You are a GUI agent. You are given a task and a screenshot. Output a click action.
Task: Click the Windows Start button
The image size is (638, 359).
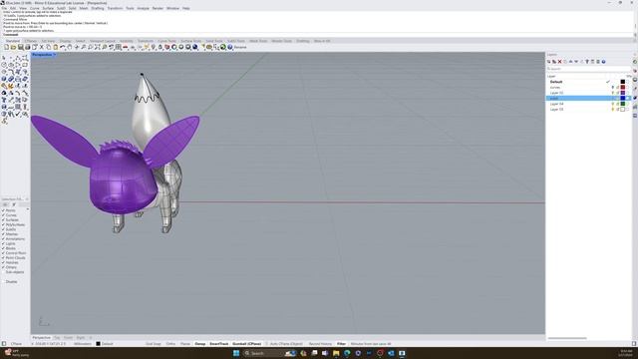(236, 353)
